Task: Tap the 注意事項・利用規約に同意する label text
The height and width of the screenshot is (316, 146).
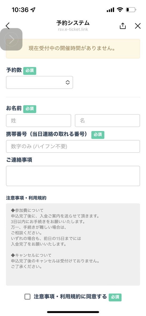Action: pos(70,297)
